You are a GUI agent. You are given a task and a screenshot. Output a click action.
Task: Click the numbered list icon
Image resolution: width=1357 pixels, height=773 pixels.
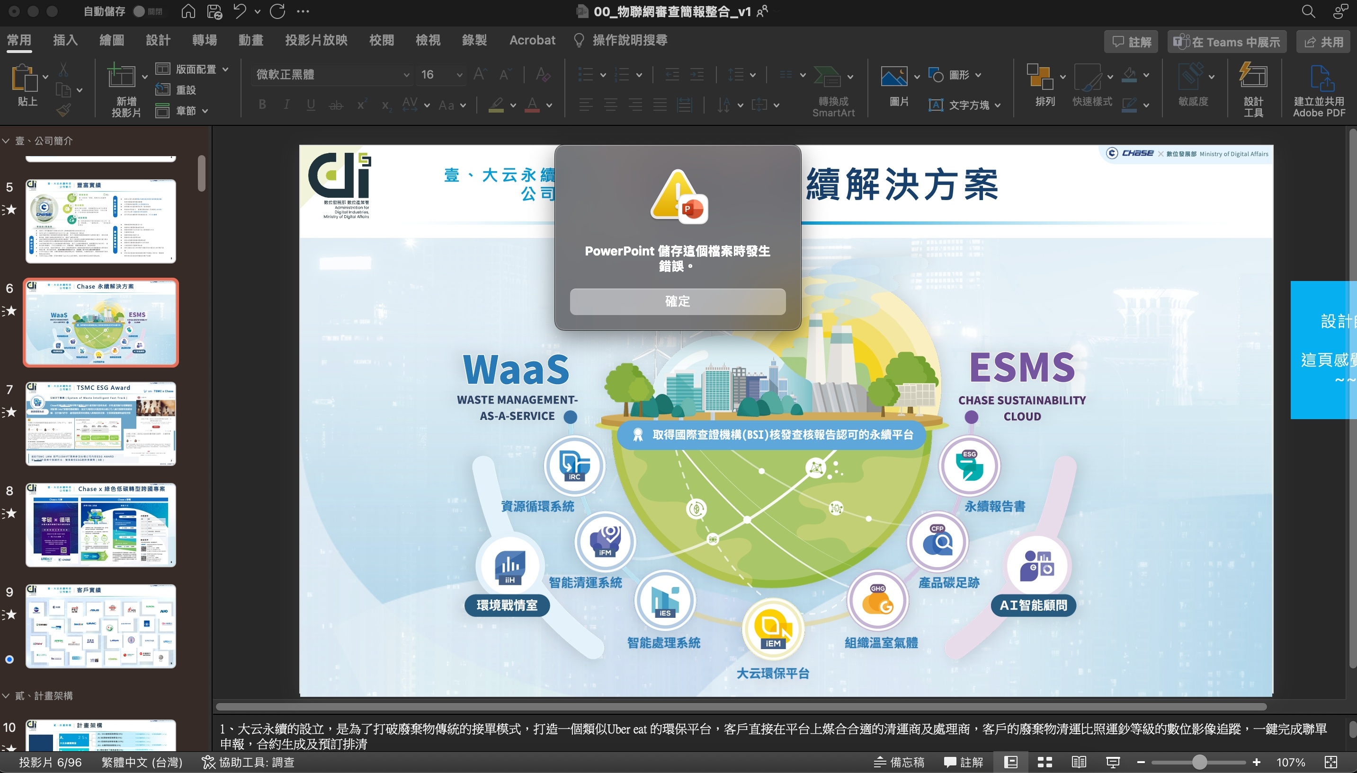[622, 75]
